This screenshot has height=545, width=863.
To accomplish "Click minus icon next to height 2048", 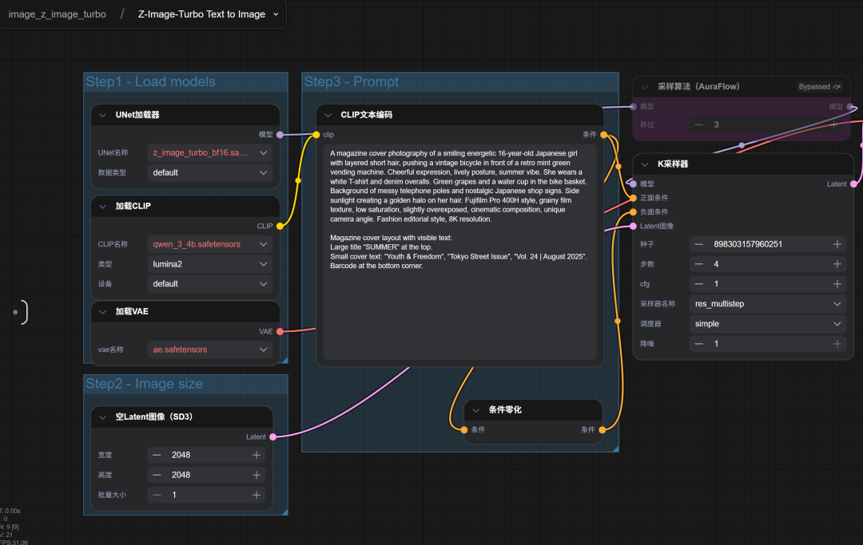I will coord(157,475).
